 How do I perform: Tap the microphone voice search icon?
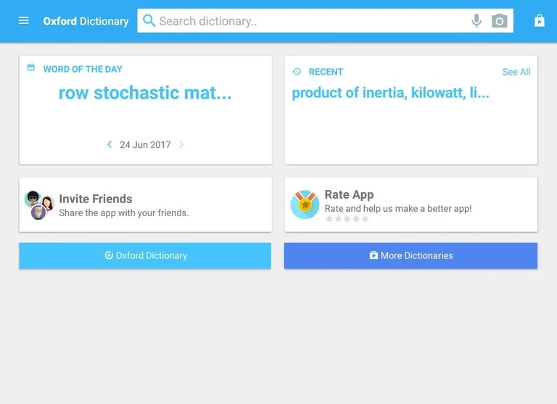tap(476, 21)
